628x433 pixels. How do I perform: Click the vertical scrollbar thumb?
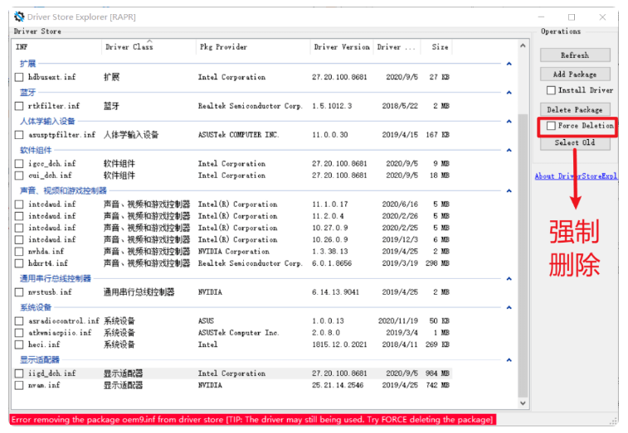click(523, 256)
